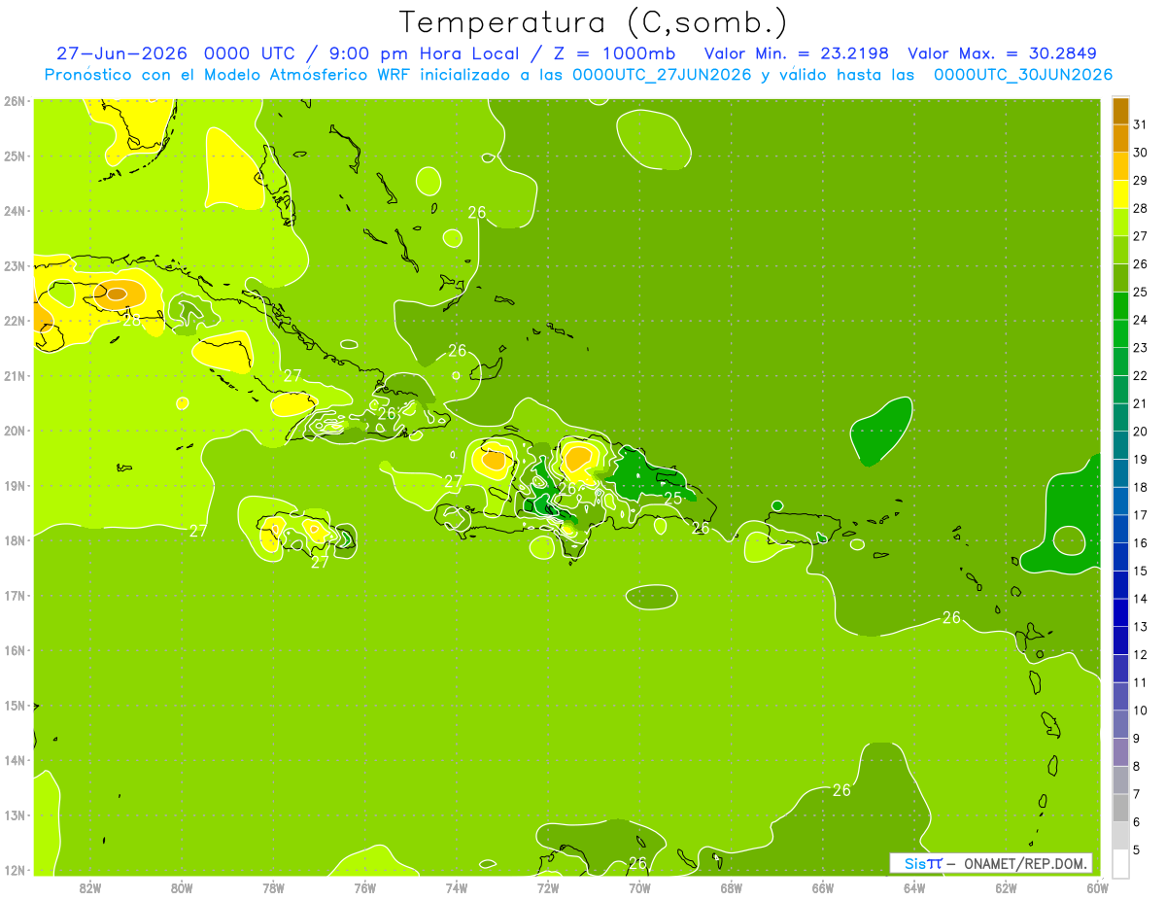Click the '23' colorbar scale label
The width and height of the screenshot is (1166, 901).
click(1140, 348)
